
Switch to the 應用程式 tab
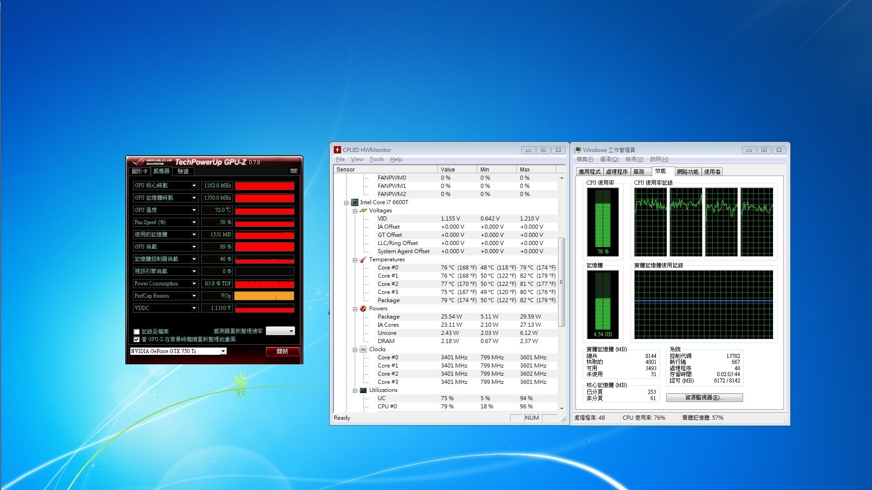[590, 172]
